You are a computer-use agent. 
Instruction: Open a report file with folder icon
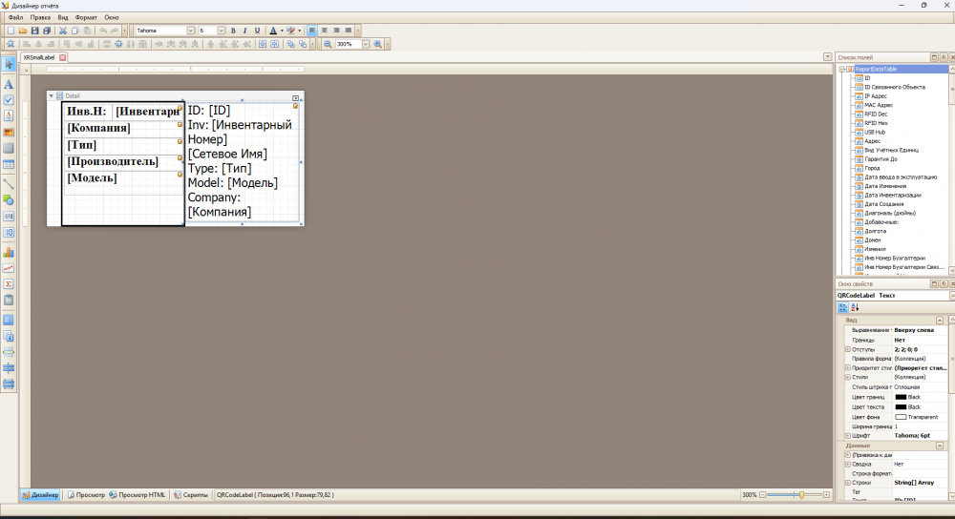pos(23,31)
